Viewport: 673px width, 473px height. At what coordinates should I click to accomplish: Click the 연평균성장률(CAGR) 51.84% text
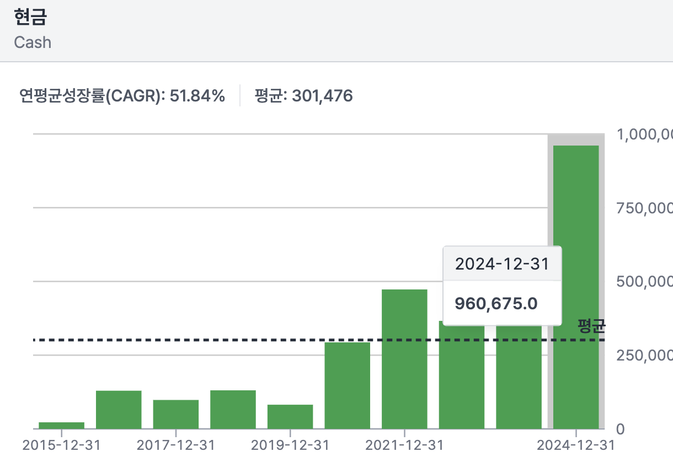pos(122,96)
